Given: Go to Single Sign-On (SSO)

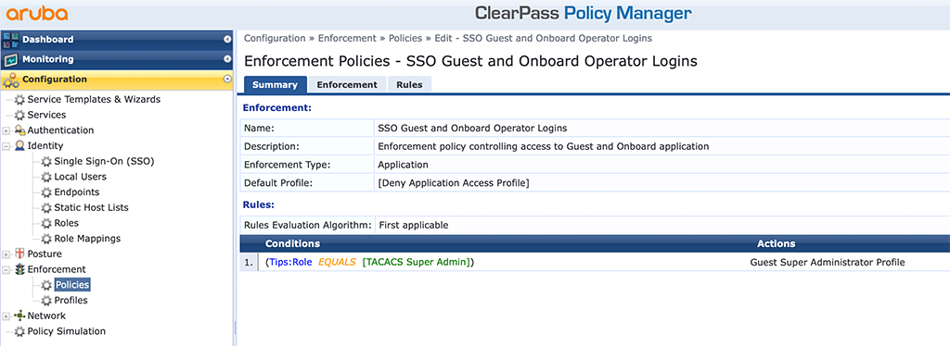Looking at the screenshot, I should point(104,161).
